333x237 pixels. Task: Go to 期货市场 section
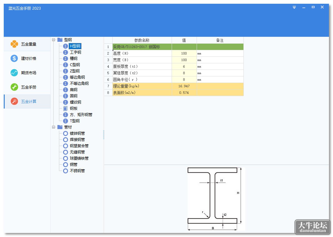coord(27,73)
